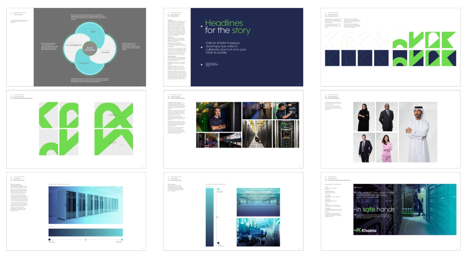Click the Knowledgeable label in the personality diagram

[x=74, y=45]
